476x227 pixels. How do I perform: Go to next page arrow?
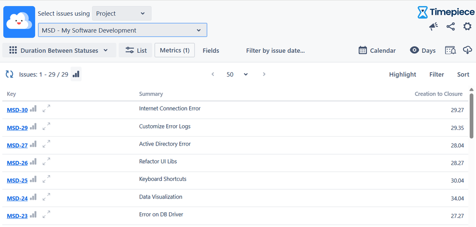click(264, 74)
